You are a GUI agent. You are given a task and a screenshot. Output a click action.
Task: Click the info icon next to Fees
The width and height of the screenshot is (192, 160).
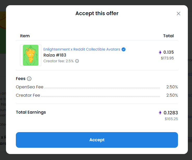(x=29, y=79)
